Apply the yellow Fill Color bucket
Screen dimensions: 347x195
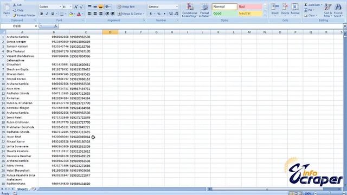71,14
